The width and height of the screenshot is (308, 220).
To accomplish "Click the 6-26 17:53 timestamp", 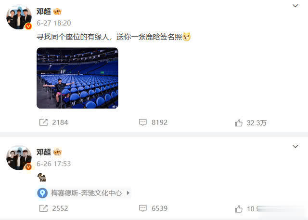I will point(53,164).
